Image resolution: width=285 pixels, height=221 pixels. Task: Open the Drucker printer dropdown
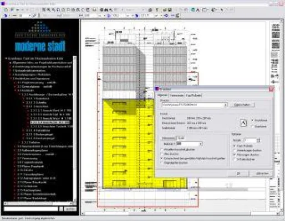226,105
